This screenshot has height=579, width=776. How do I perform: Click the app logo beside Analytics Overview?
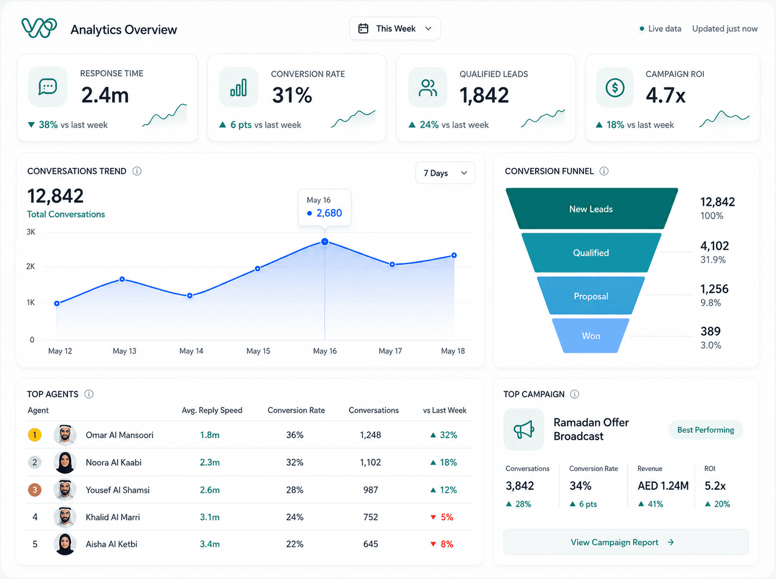click(39, 28)
